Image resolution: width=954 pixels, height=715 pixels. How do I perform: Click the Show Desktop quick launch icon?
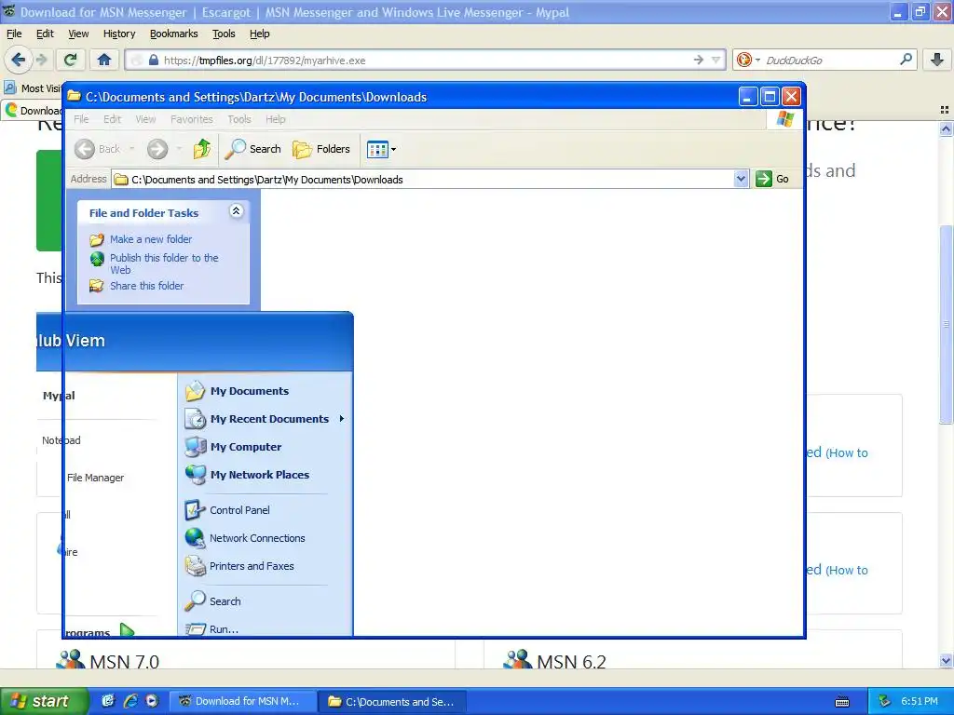(108, 701)
